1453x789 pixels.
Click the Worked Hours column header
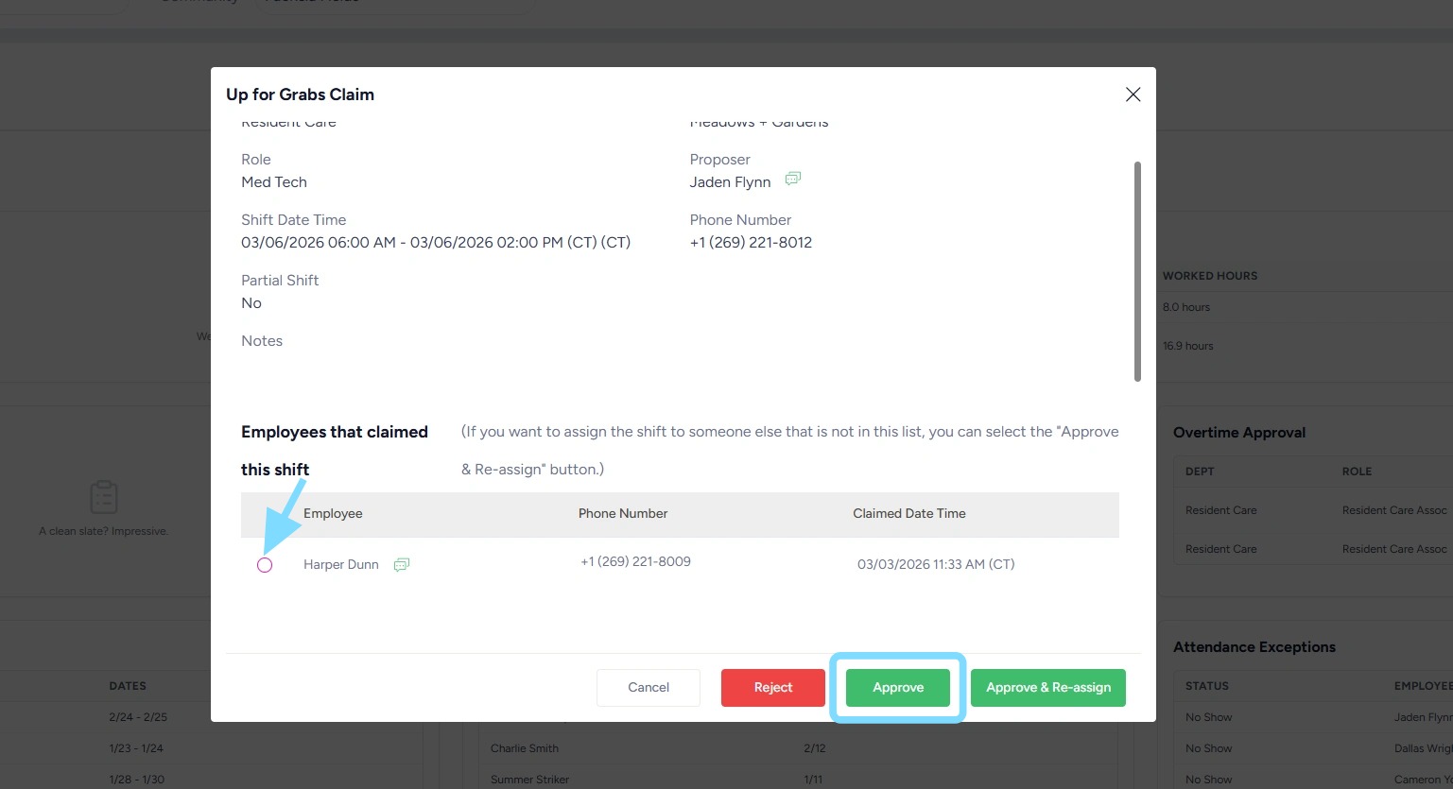coord(1210,276)
